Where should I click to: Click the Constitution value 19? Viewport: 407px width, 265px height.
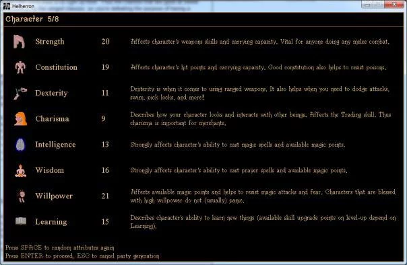[x=105, y=67]
